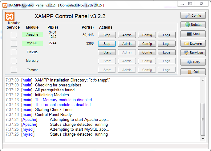Screen dimensions: 211x151
Task: Click log line 'The Tomcat module is disabled'
Action: [63, 105]
